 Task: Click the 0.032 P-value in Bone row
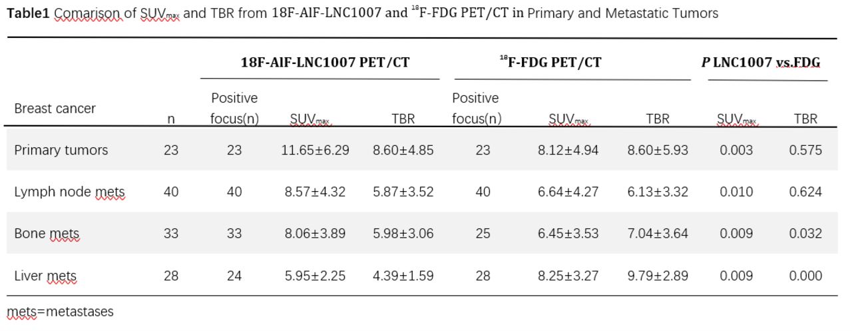pyautogui.click(x=805, y=234)
